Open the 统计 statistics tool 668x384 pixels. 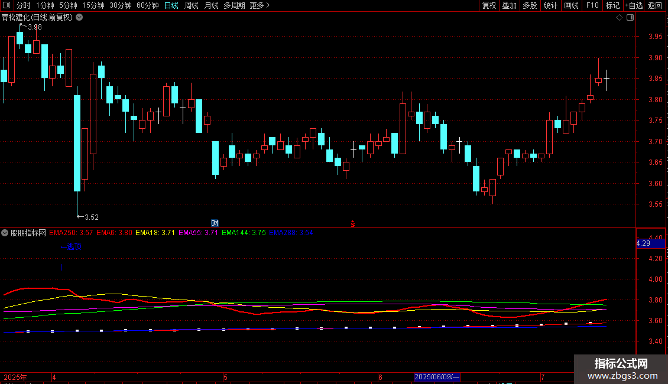pyautogui.click(x=550, y=5)
